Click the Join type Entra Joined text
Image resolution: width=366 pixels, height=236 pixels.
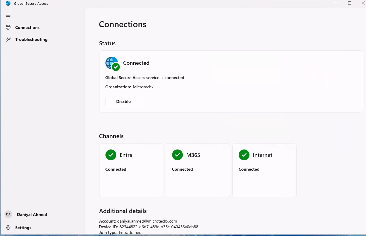(120, 232)
